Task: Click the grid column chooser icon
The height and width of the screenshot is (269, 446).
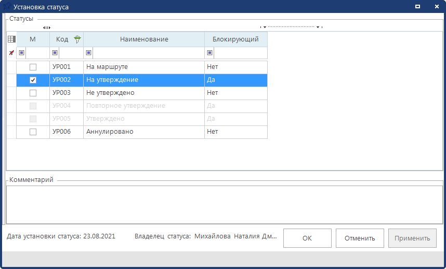Action: coord(11,39)
